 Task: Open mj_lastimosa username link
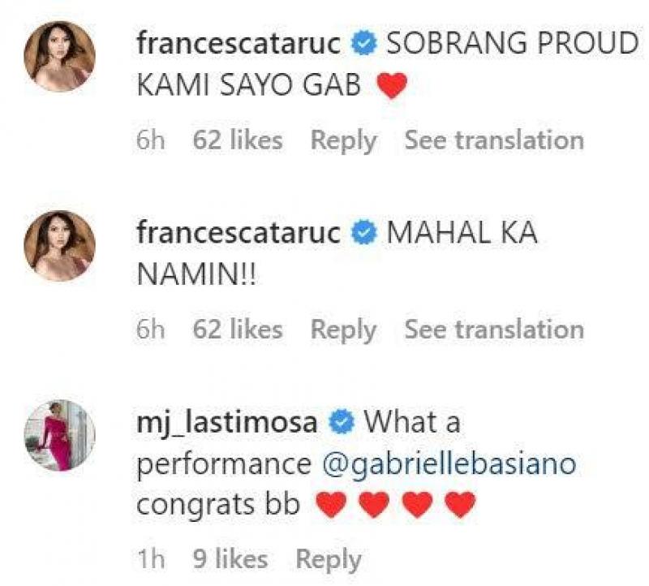click(x=230, y=423)
